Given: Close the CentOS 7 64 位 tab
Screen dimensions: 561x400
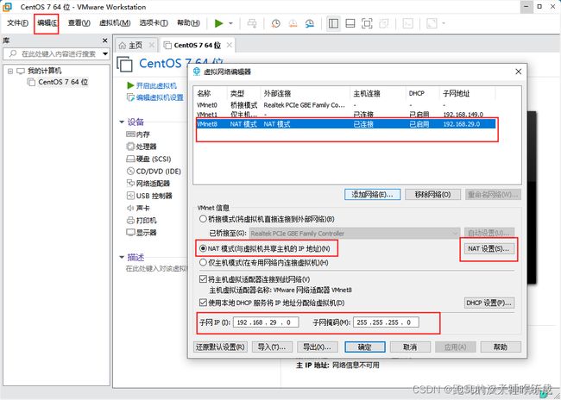Looking at the screenshot, I should [230, 45].
